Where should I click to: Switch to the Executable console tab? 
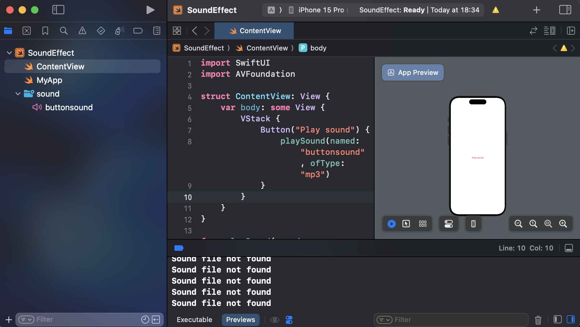(x=194, y=320)
